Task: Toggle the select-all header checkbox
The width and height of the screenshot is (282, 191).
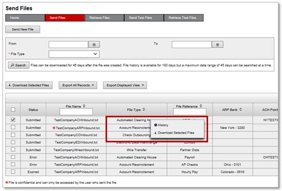Action: pyautogui.click(x=13, y=109)
